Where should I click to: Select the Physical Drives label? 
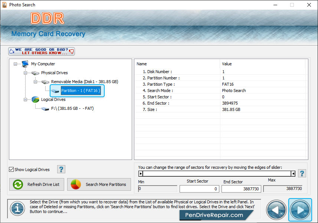54,73
